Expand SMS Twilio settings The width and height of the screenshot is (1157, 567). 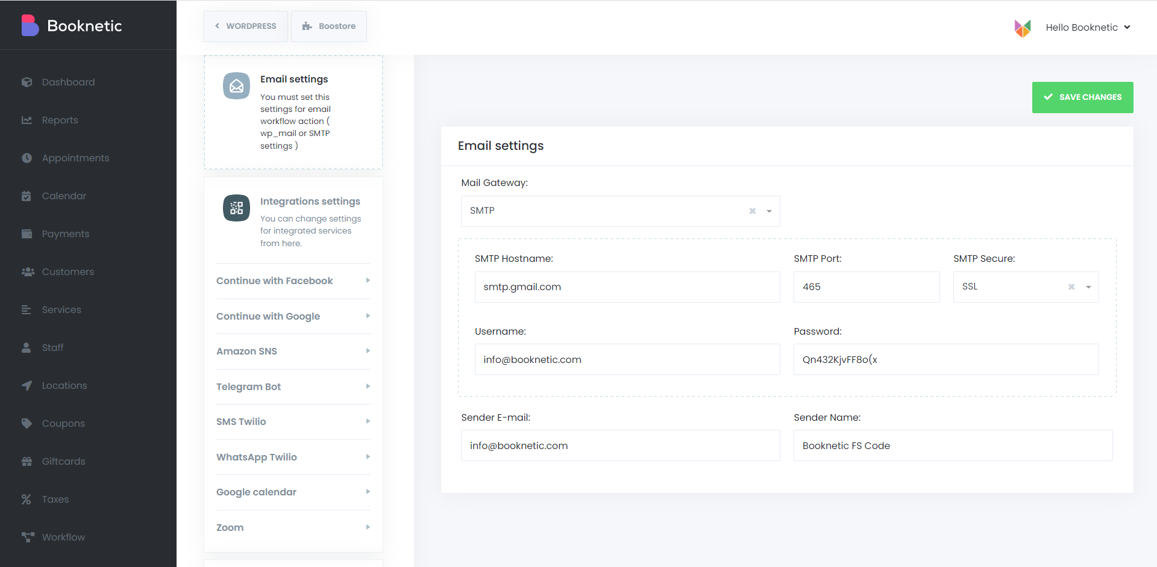(x=293, y=422)
